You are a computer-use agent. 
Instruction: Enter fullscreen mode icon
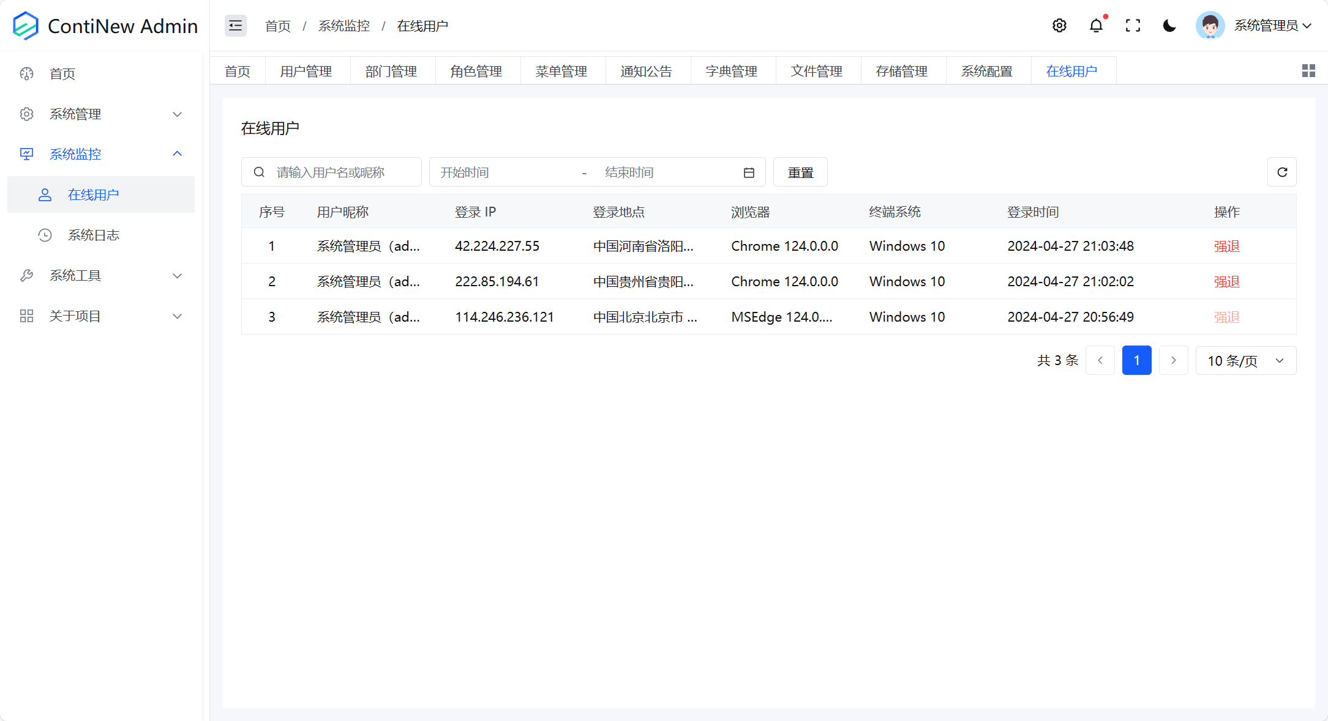coord(1133,26)
